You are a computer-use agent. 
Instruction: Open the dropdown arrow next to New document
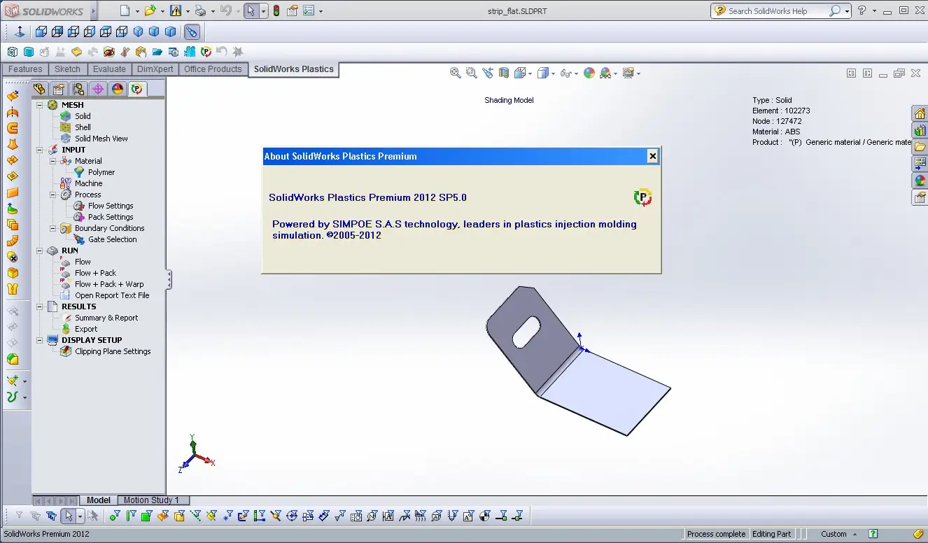click(x=137, y=11)
